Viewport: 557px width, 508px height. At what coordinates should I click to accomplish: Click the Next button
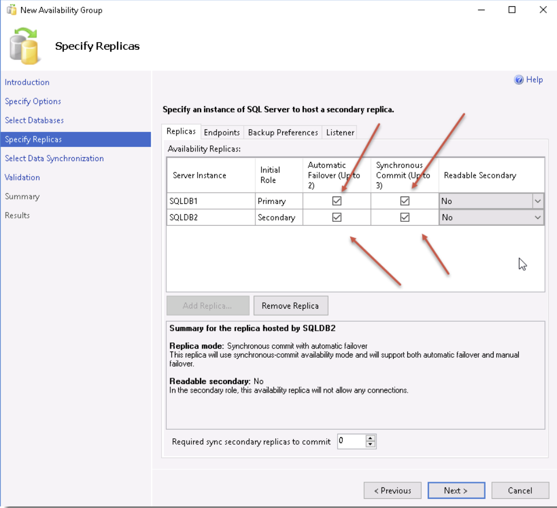[x=456, y=491]
